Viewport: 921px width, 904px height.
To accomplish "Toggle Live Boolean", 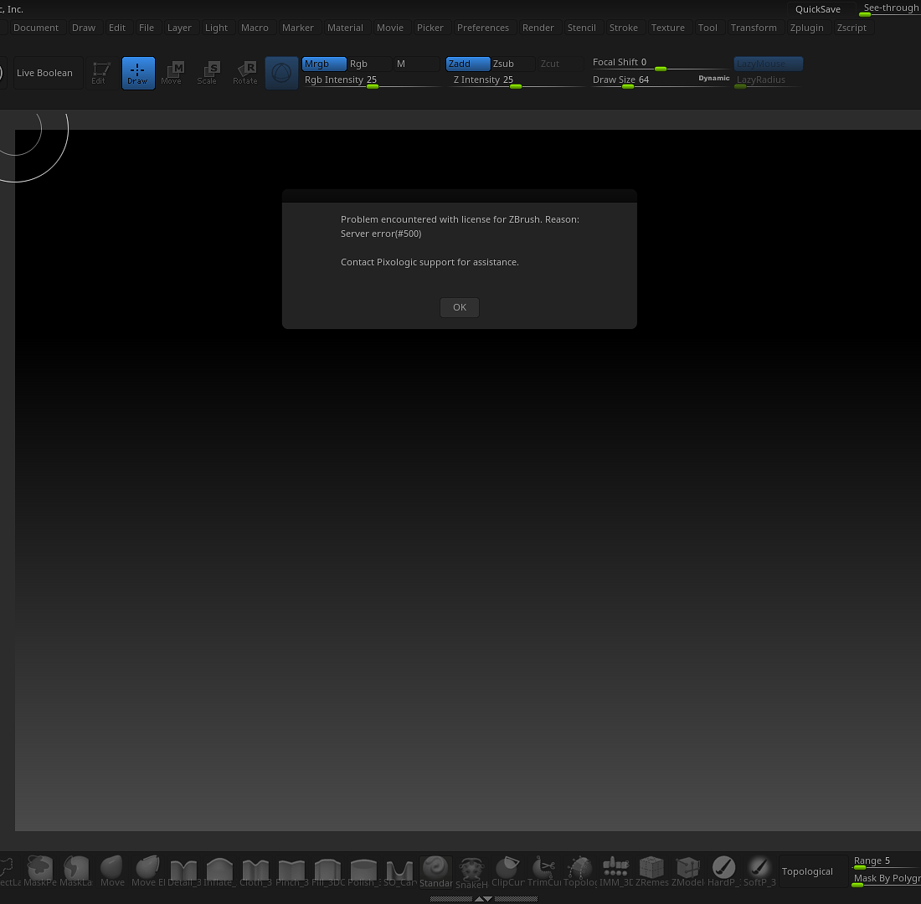I will [x=47, y=73].
